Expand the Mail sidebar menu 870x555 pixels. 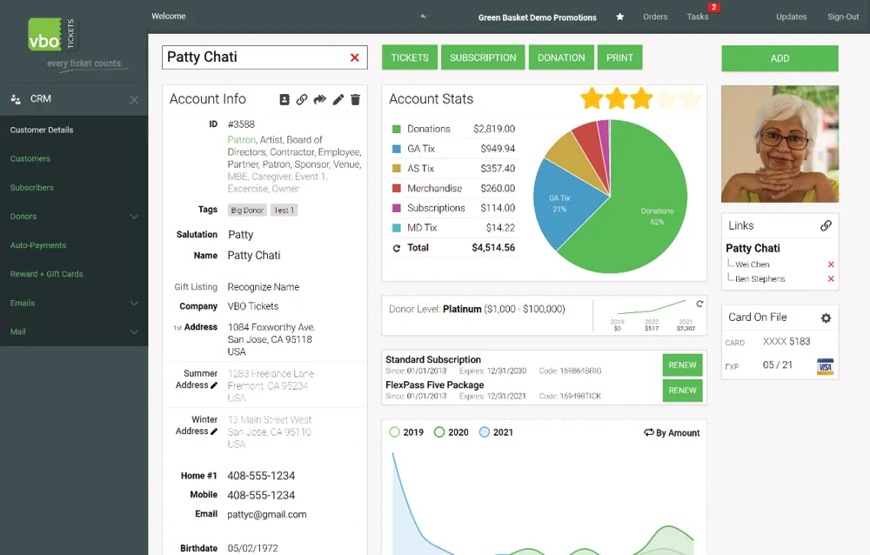[134, 332]
